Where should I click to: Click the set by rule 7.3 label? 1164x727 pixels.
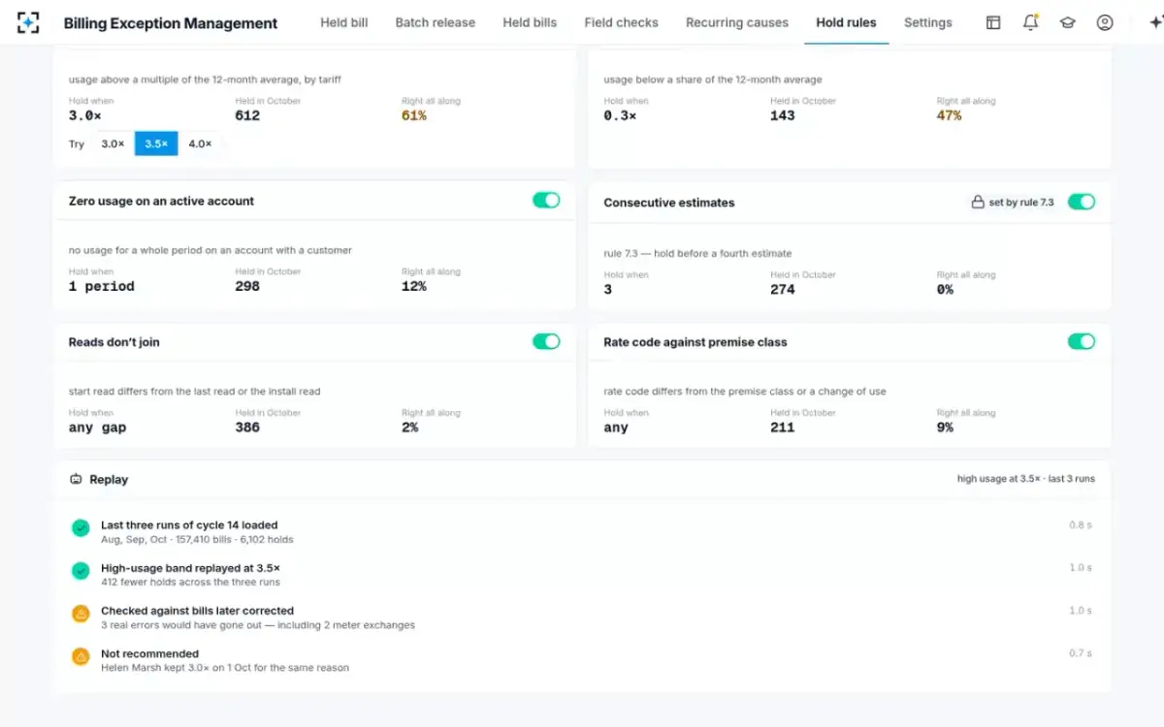coord(1021,203)
